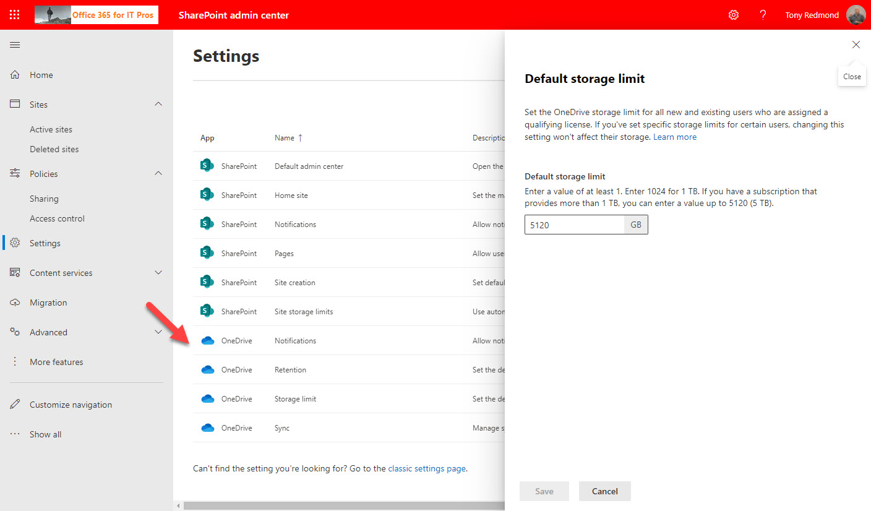Close the Default storage limit panel
This screenshot has width=871, height=511.
[856, 45]
